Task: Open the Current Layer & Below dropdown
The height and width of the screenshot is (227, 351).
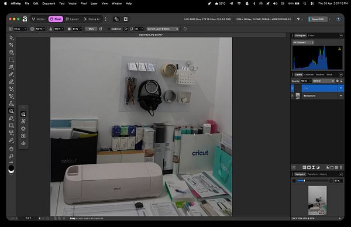Action: tap(163, 29)
